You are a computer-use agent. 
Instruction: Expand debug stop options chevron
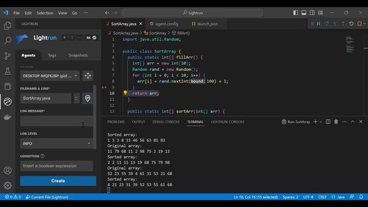365,24
